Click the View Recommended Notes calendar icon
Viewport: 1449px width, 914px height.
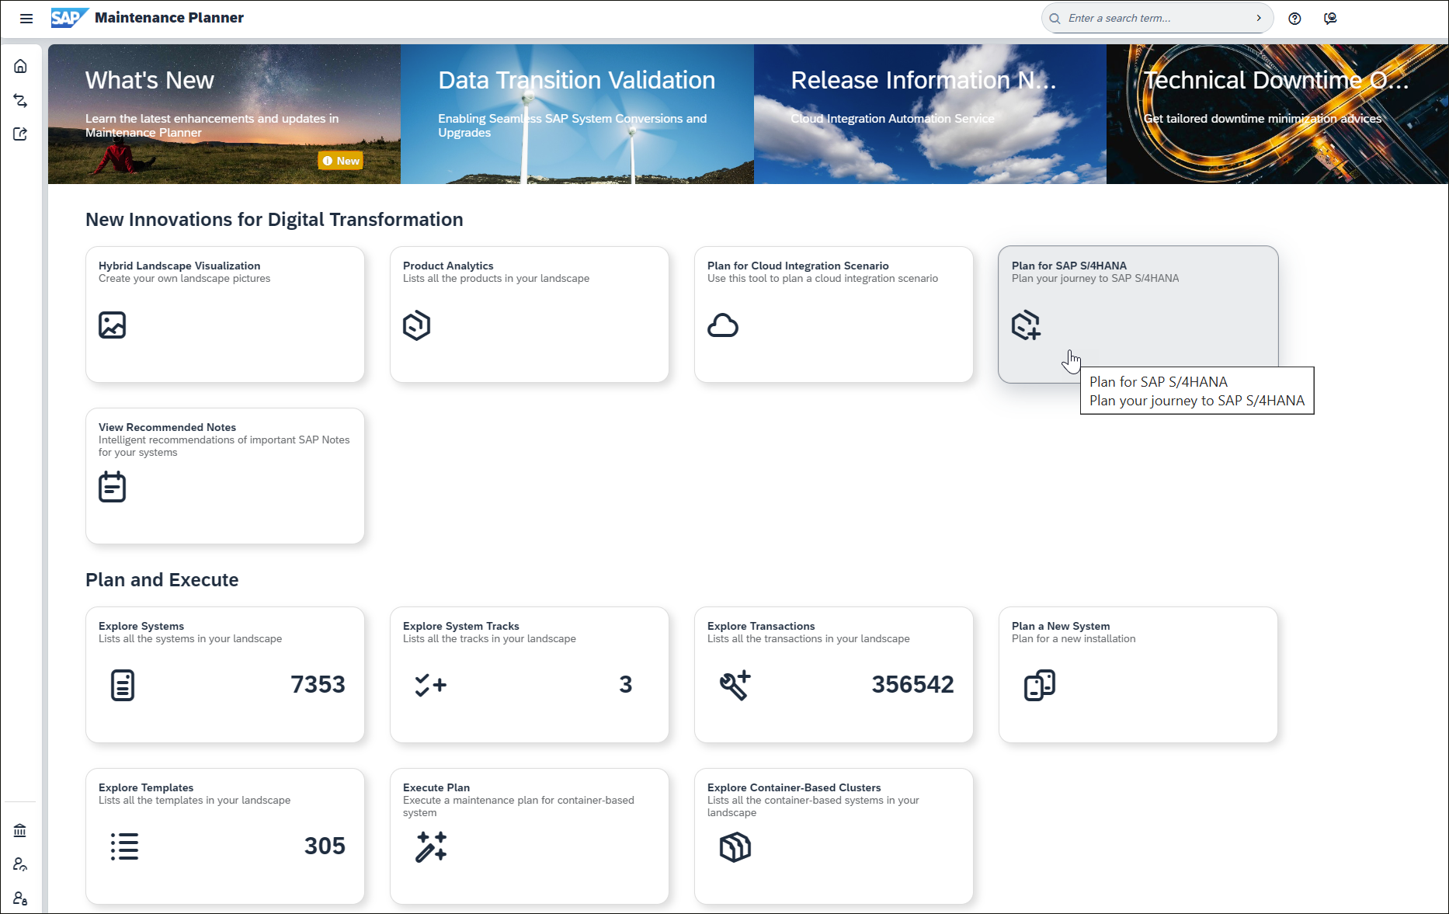113,487
